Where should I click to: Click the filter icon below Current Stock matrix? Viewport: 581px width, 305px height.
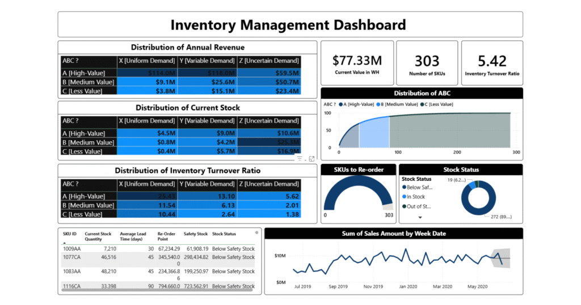[300, 159]
